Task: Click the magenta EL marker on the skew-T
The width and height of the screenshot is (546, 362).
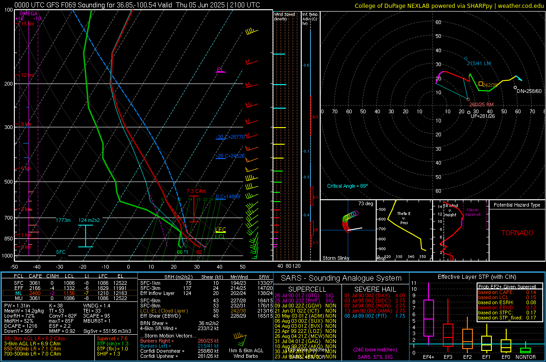Action: click(220, 70)
